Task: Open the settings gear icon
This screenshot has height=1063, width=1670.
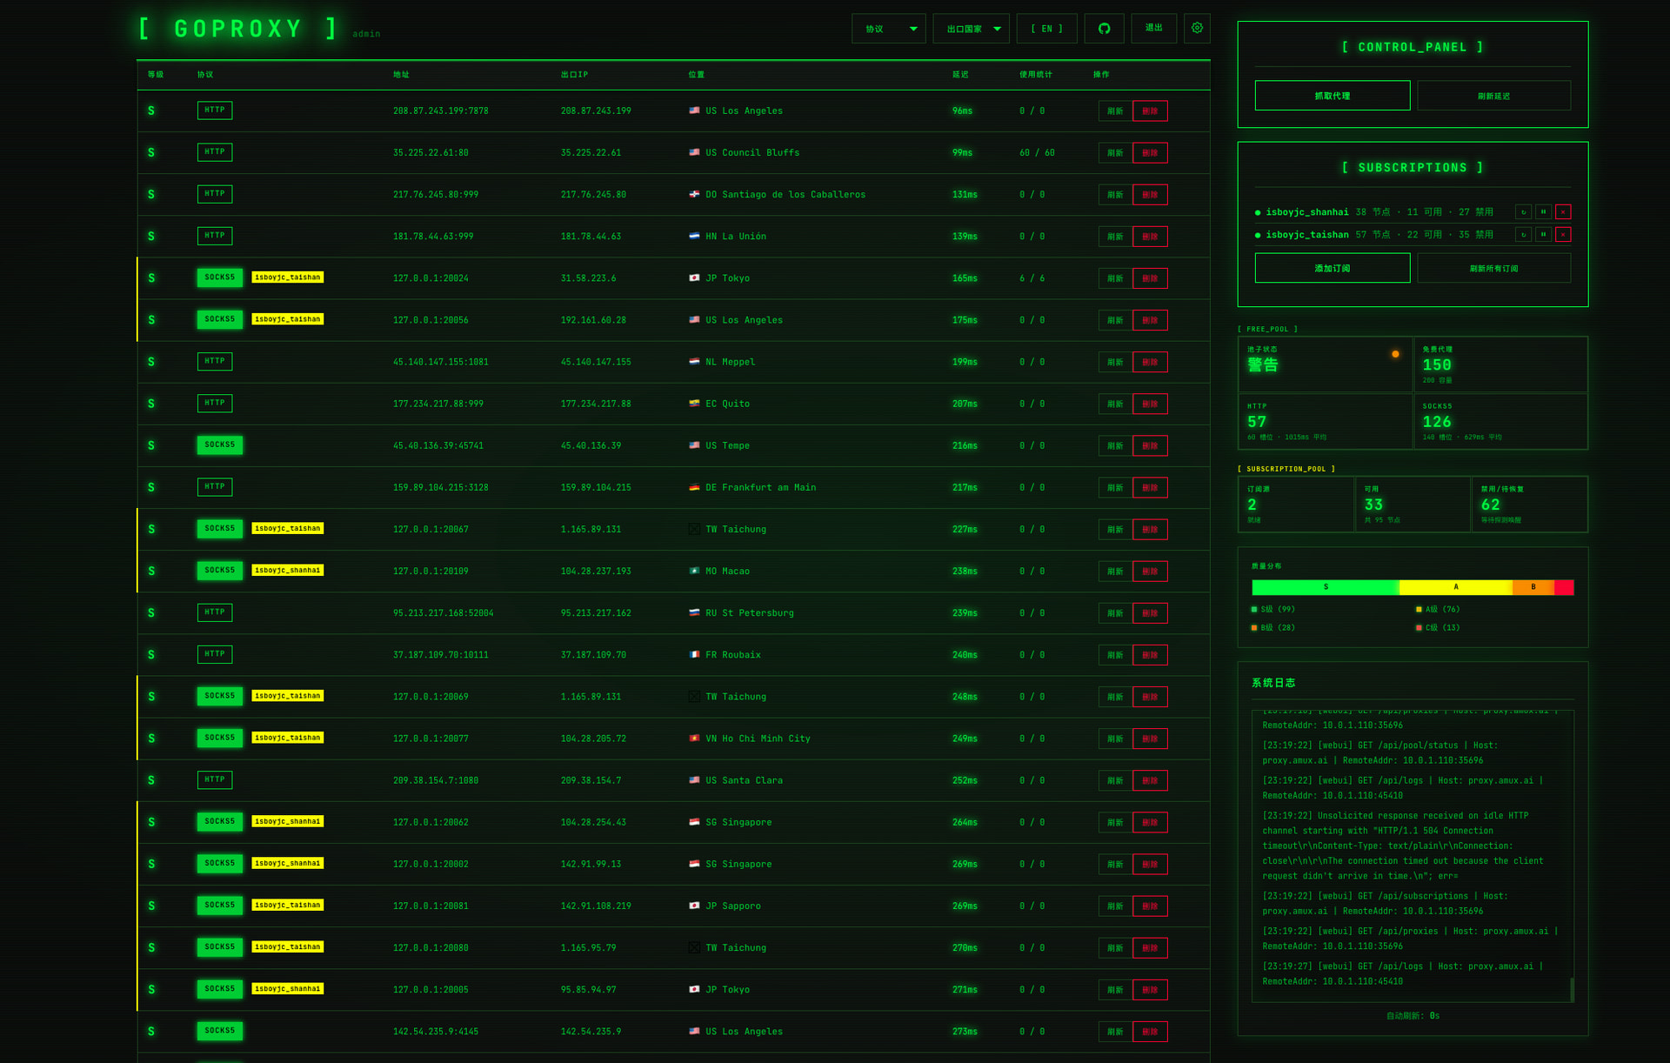Action: pos(1197,29)
